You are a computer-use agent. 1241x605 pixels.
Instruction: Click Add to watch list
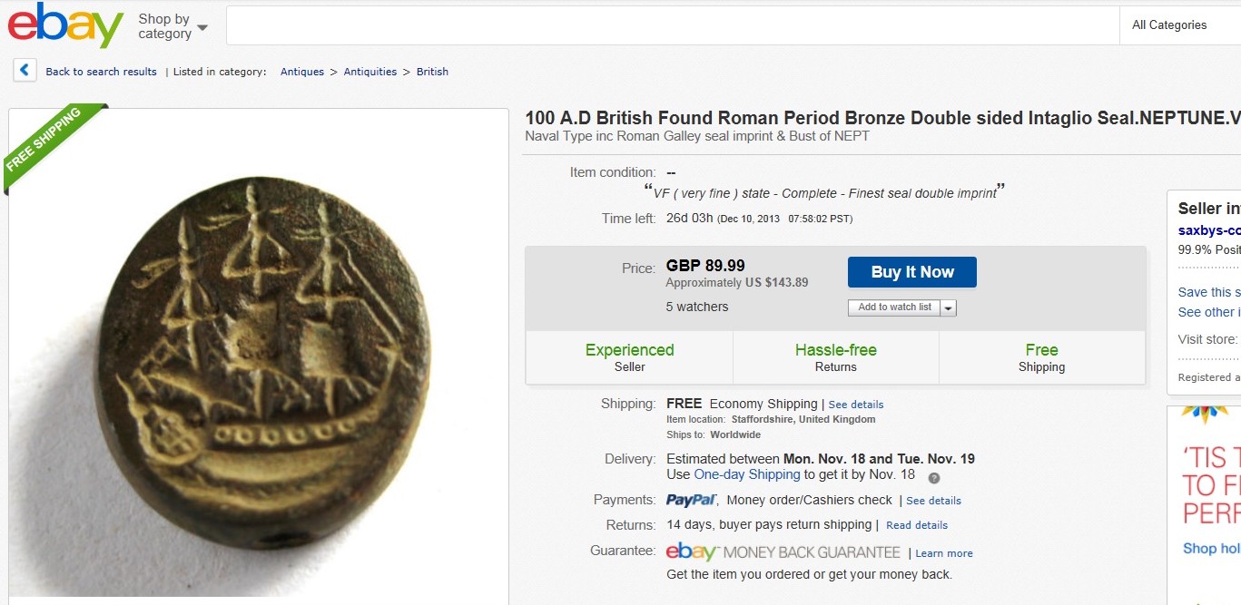click(894, 307)
